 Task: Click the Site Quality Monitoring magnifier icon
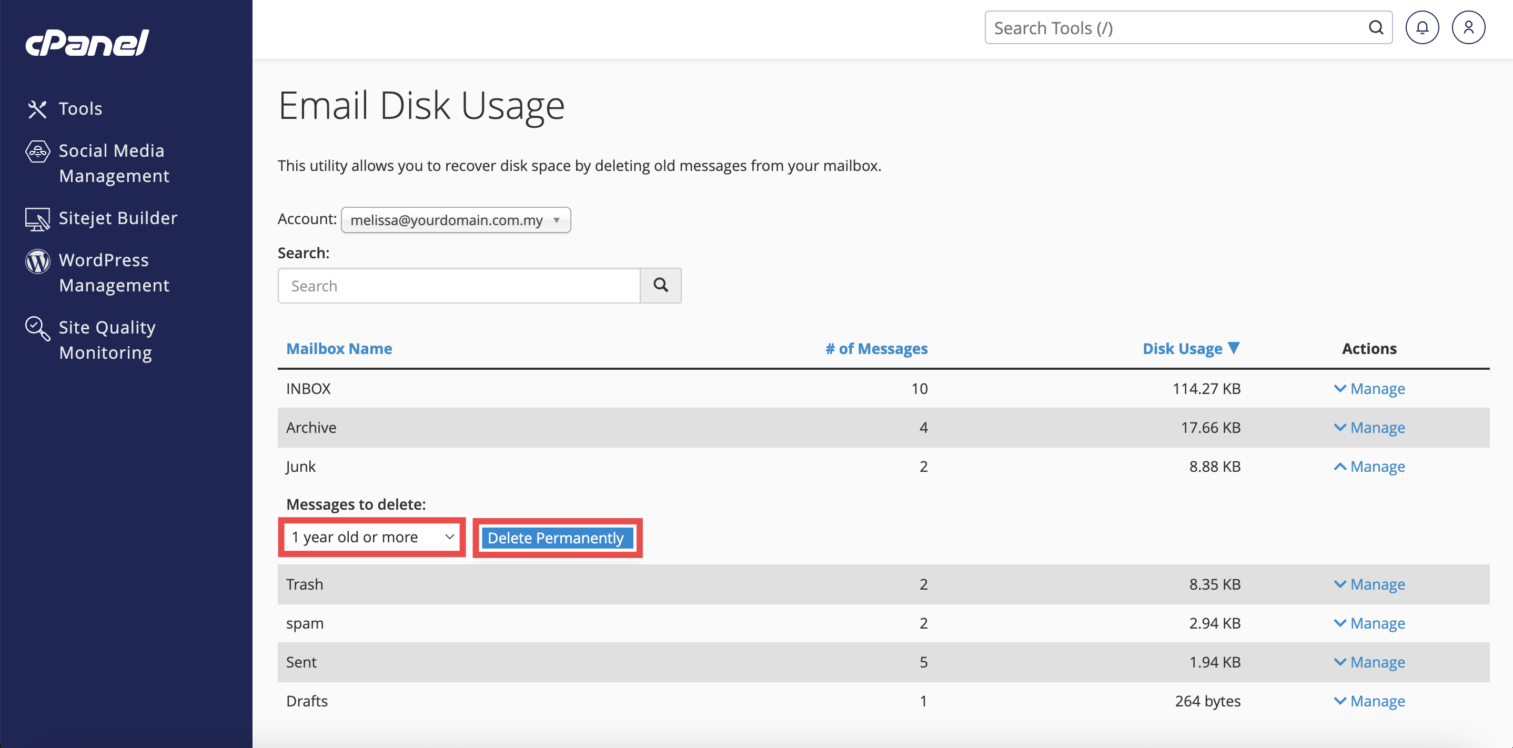click(x=37, y=329)
